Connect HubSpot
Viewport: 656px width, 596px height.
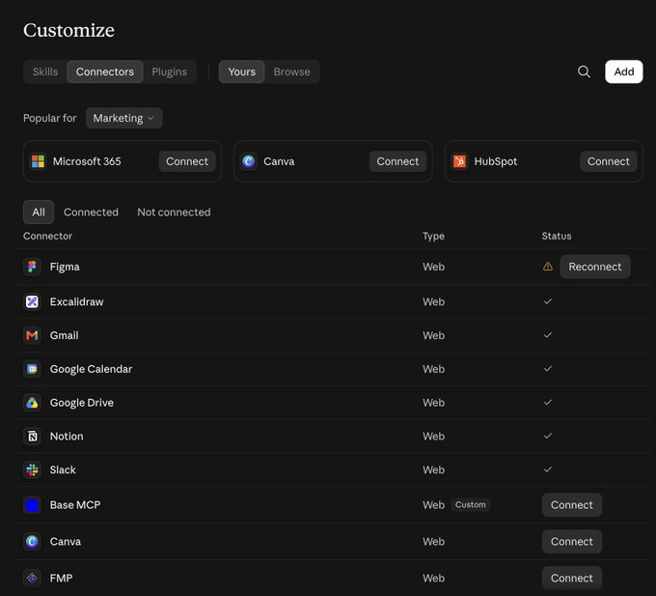tap(609, 161)
